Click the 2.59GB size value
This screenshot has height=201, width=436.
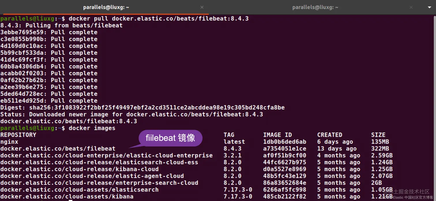pyautogui.click(x=382, y=155)
